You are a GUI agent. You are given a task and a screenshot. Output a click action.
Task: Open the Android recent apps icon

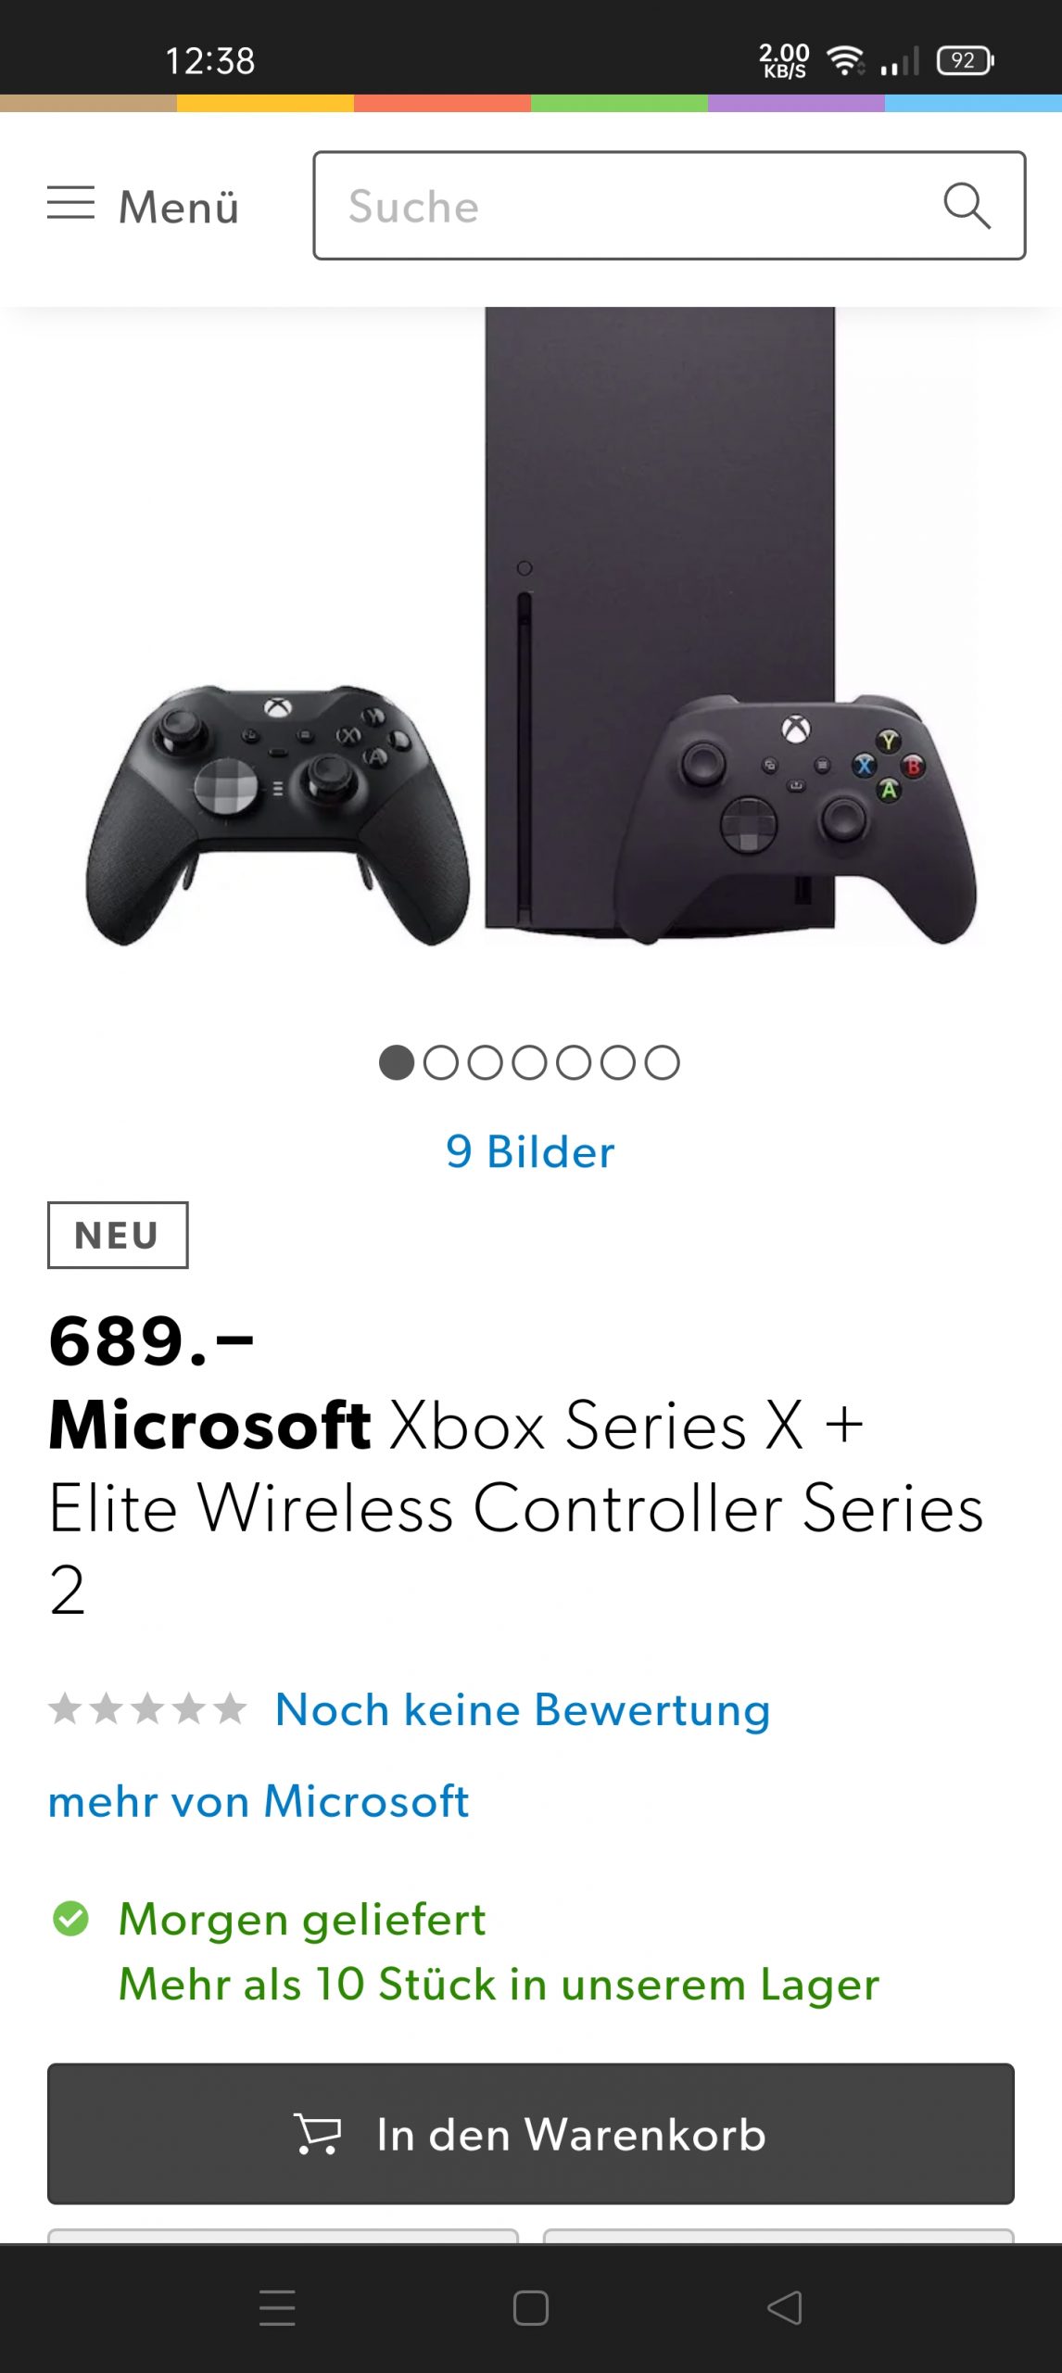277,2307
